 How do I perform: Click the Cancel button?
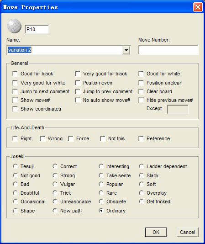pos(188,232)
